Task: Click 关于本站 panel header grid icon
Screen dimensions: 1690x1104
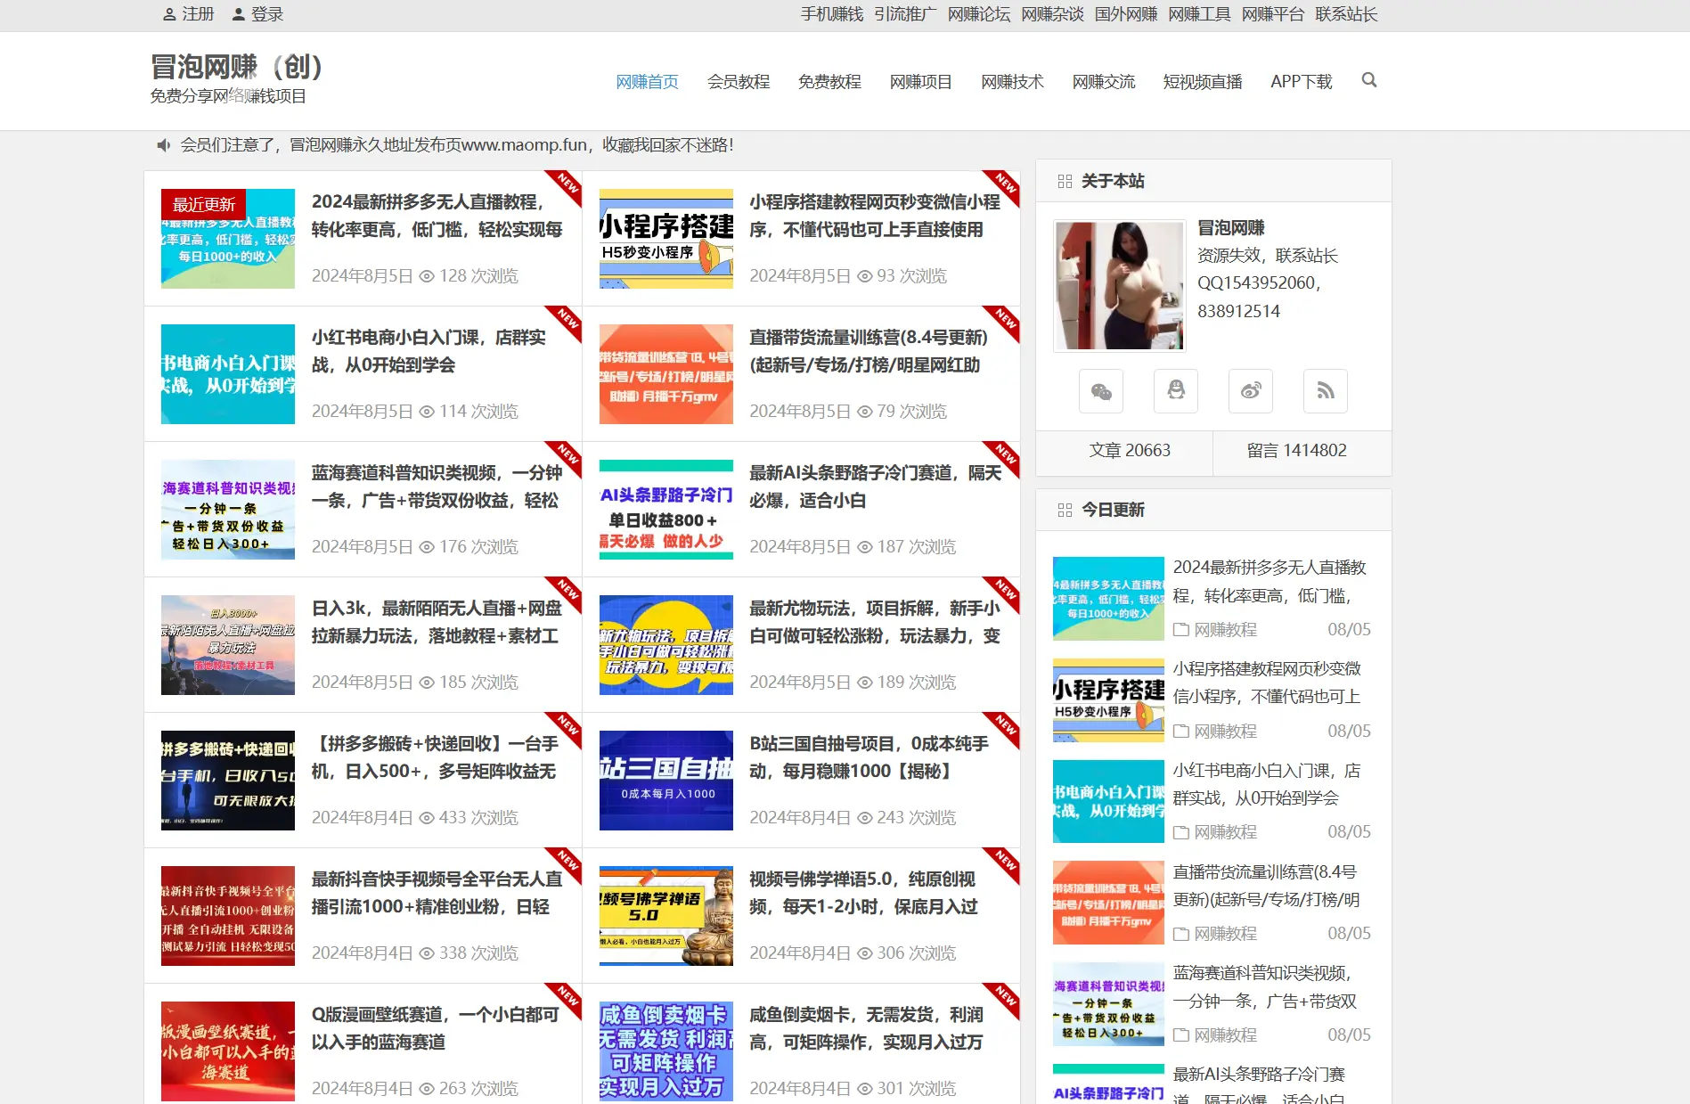Action: [x=1065, y=182]
